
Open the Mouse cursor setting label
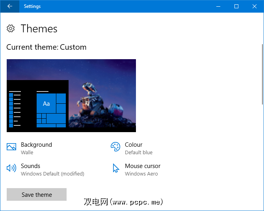coord(143,166)
